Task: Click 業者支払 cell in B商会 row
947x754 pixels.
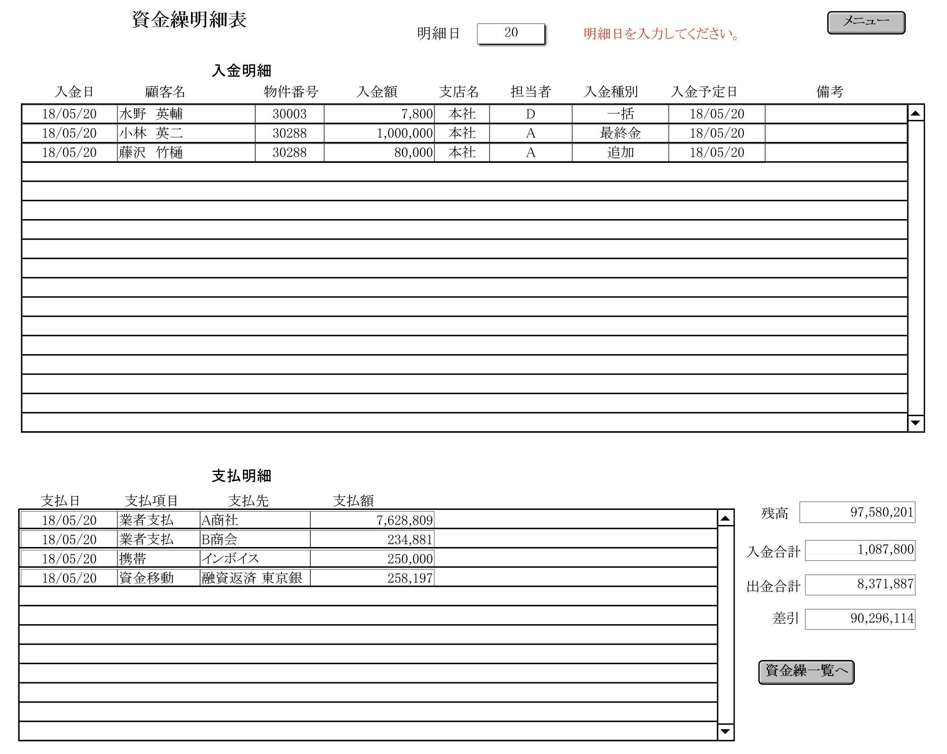Action: click(158, 540)
